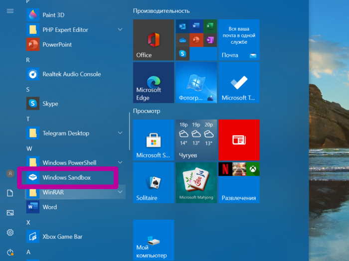
Task: Click the Power button icon
Action: tap(10, 252)
